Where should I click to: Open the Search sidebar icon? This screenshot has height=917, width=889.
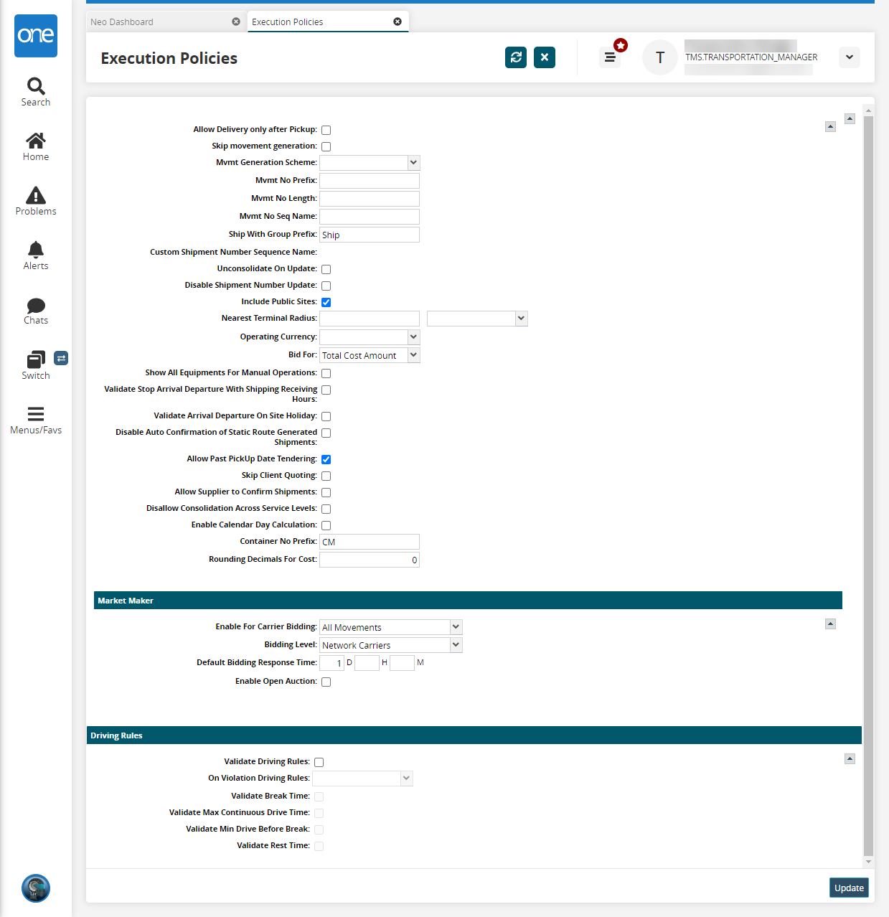(x=36, y=92)
